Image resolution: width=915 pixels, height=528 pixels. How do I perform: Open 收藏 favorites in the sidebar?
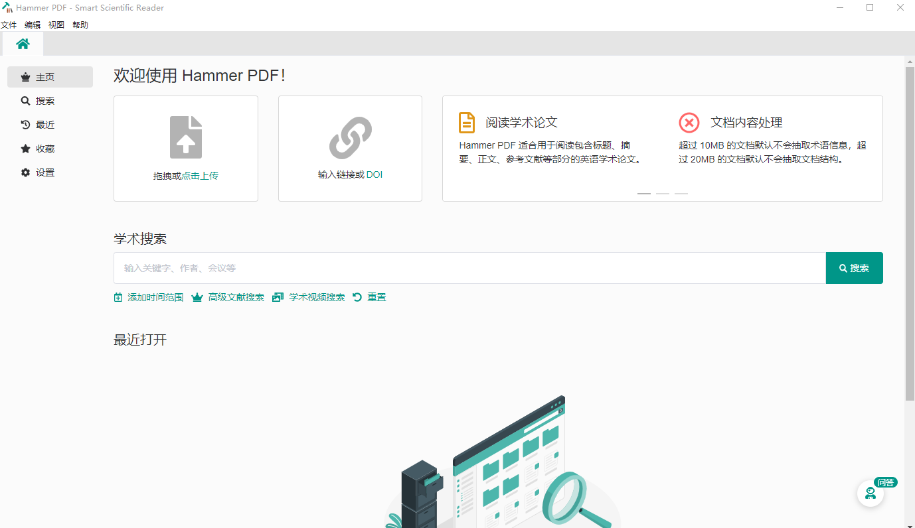tap(50, 149)
